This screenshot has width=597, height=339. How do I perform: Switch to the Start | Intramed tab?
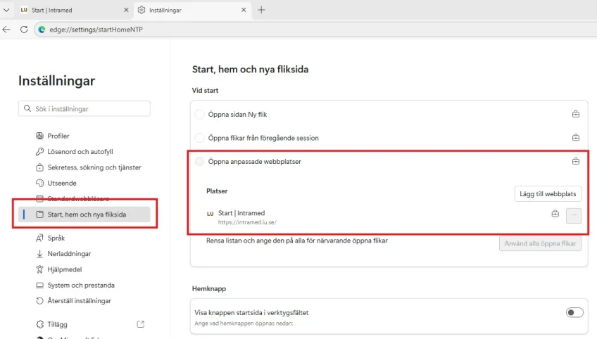coord(74,11)
